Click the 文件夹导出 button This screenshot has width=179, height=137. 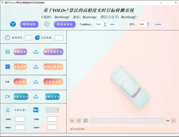pos(53,82)
